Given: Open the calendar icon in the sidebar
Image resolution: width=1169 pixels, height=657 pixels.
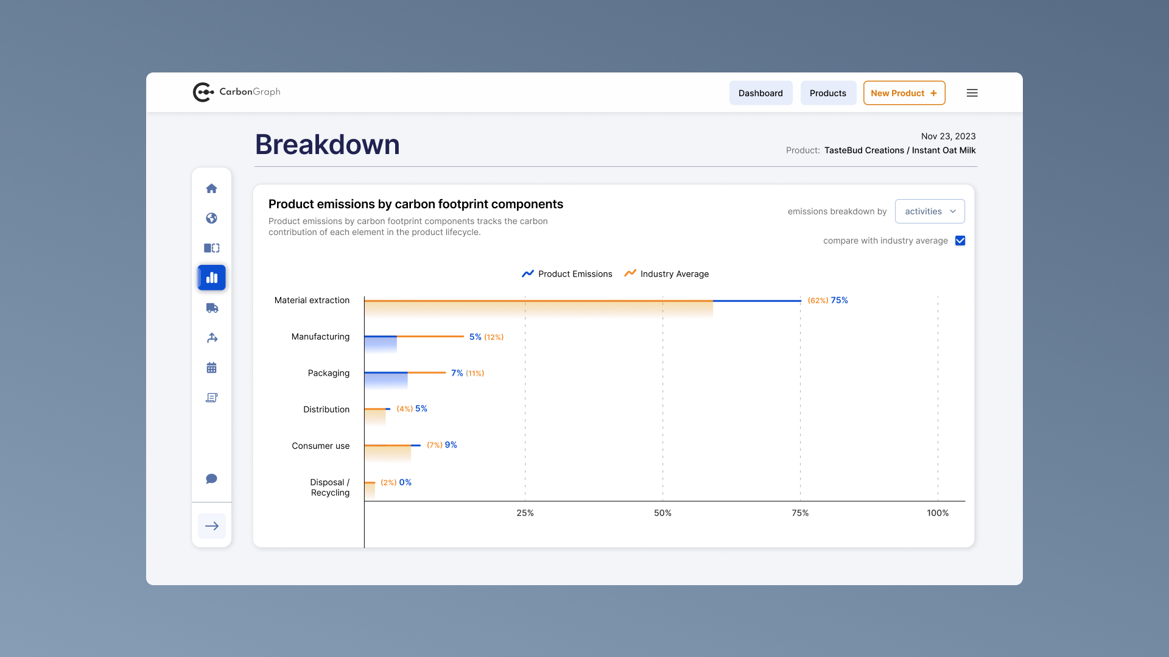Looking at the screenshot, I should [x=211, y=367].
